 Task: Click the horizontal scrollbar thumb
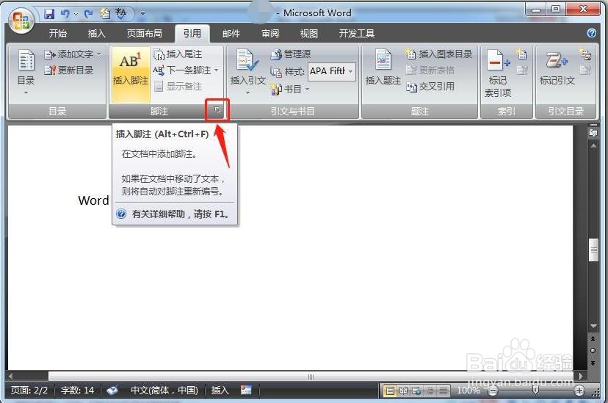[x=311, y=377]
